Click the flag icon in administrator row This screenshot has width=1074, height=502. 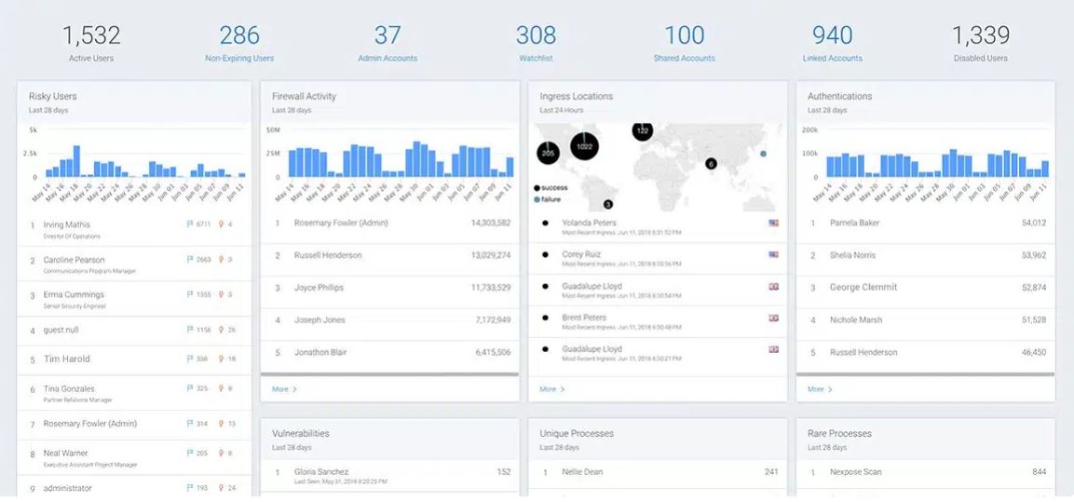190,488
